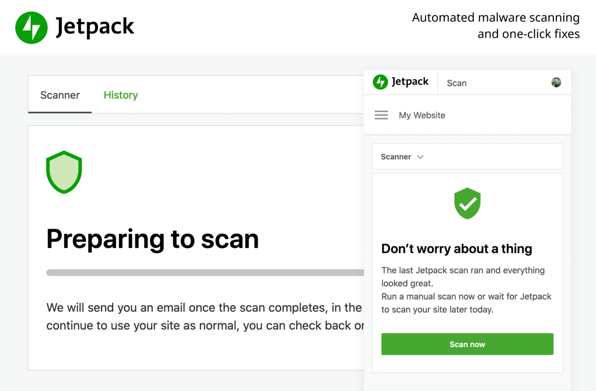Click the email notification message text
The width and height of the screenshot is (596, 391).
205,317
